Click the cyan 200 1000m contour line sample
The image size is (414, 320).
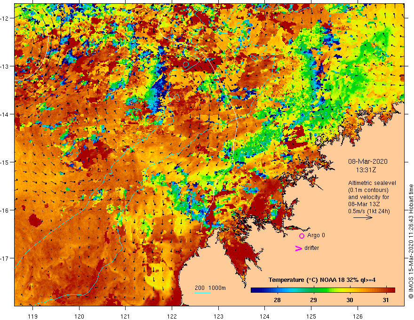(x=203, y=293)
